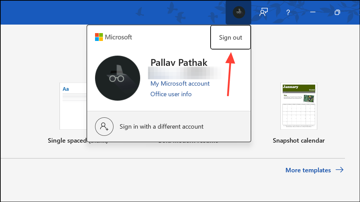Click the add-person icon for a different account
This screenshot has height=202, width=360.
104,127
